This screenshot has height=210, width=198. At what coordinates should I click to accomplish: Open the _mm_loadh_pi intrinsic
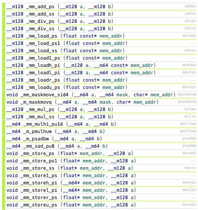click(99, 65)
